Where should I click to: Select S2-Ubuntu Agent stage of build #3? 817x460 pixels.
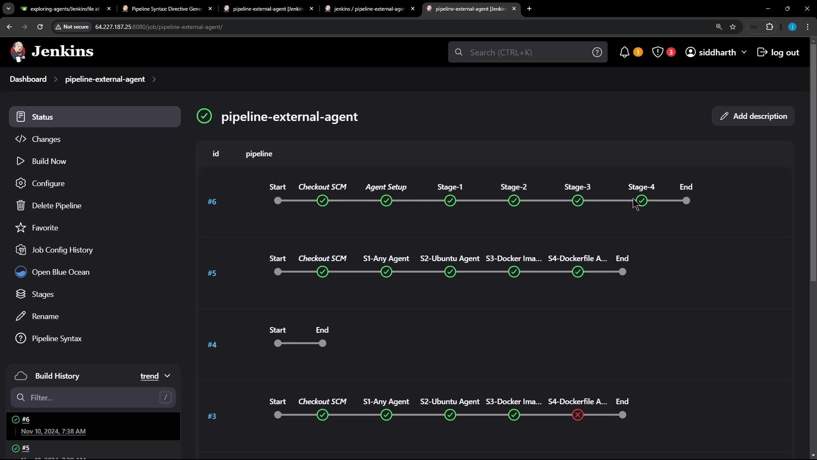(450, 415)
